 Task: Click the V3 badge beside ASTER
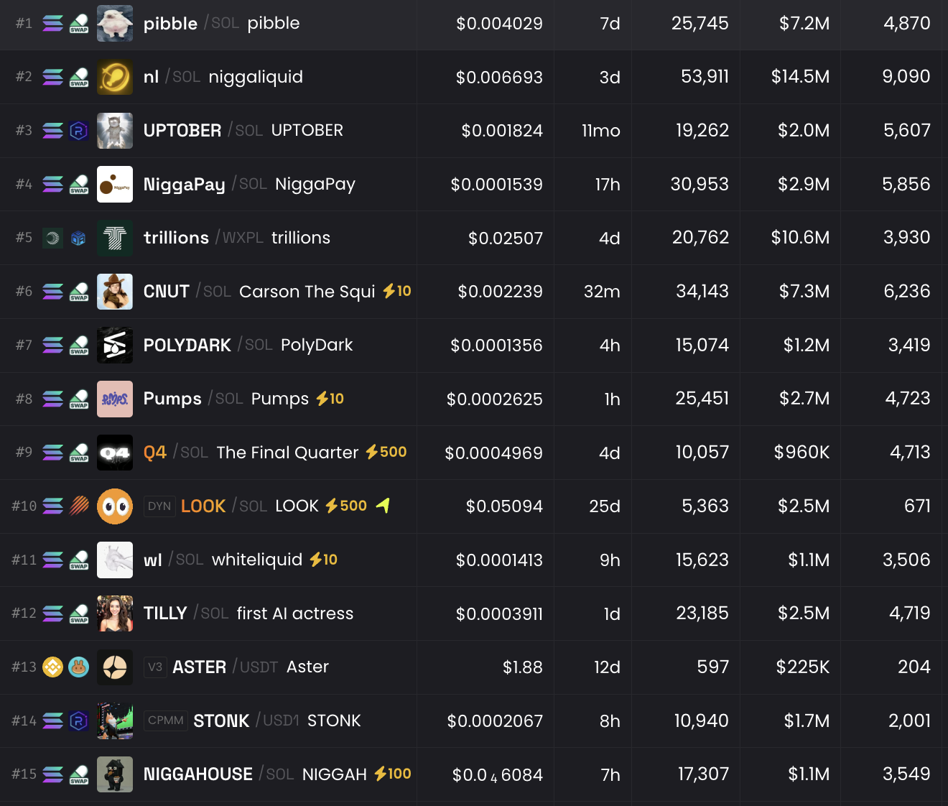[155, 667]
